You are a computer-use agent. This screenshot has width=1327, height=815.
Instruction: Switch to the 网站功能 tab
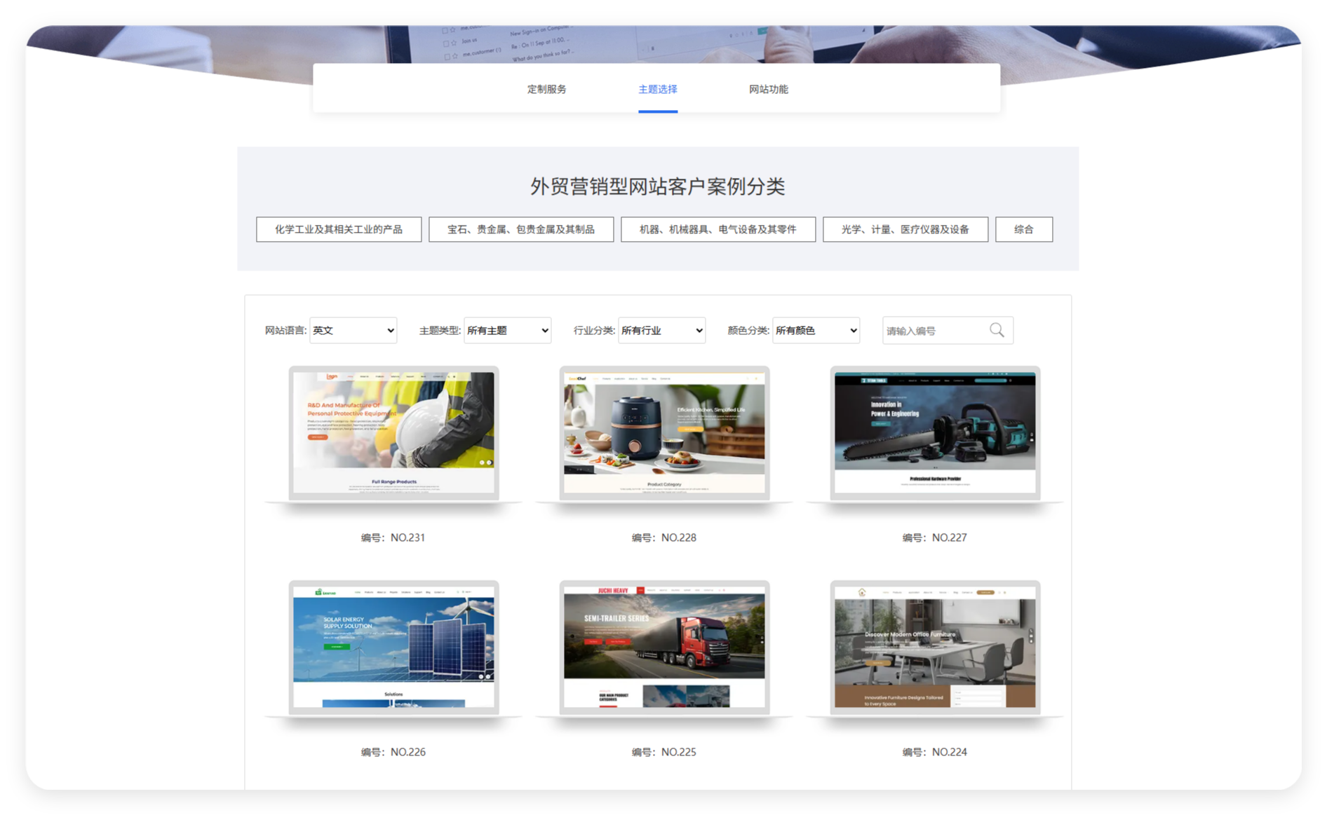[768, 89]
